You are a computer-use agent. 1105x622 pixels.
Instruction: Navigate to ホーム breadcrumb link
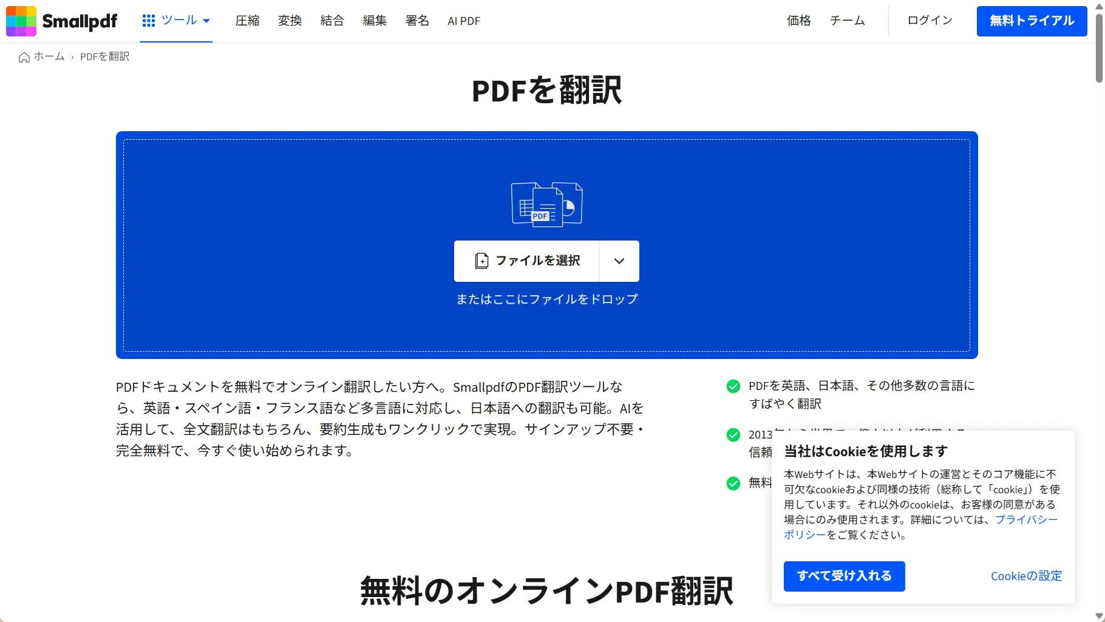pos(49,56)
